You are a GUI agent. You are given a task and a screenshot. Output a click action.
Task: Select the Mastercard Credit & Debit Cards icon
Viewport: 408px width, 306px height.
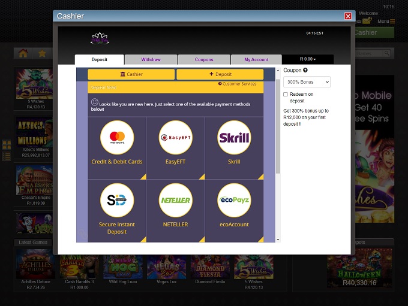(x=117, y=137)
